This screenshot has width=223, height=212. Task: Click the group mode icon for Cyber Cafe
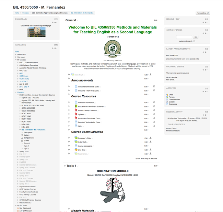tap(151, 142)
